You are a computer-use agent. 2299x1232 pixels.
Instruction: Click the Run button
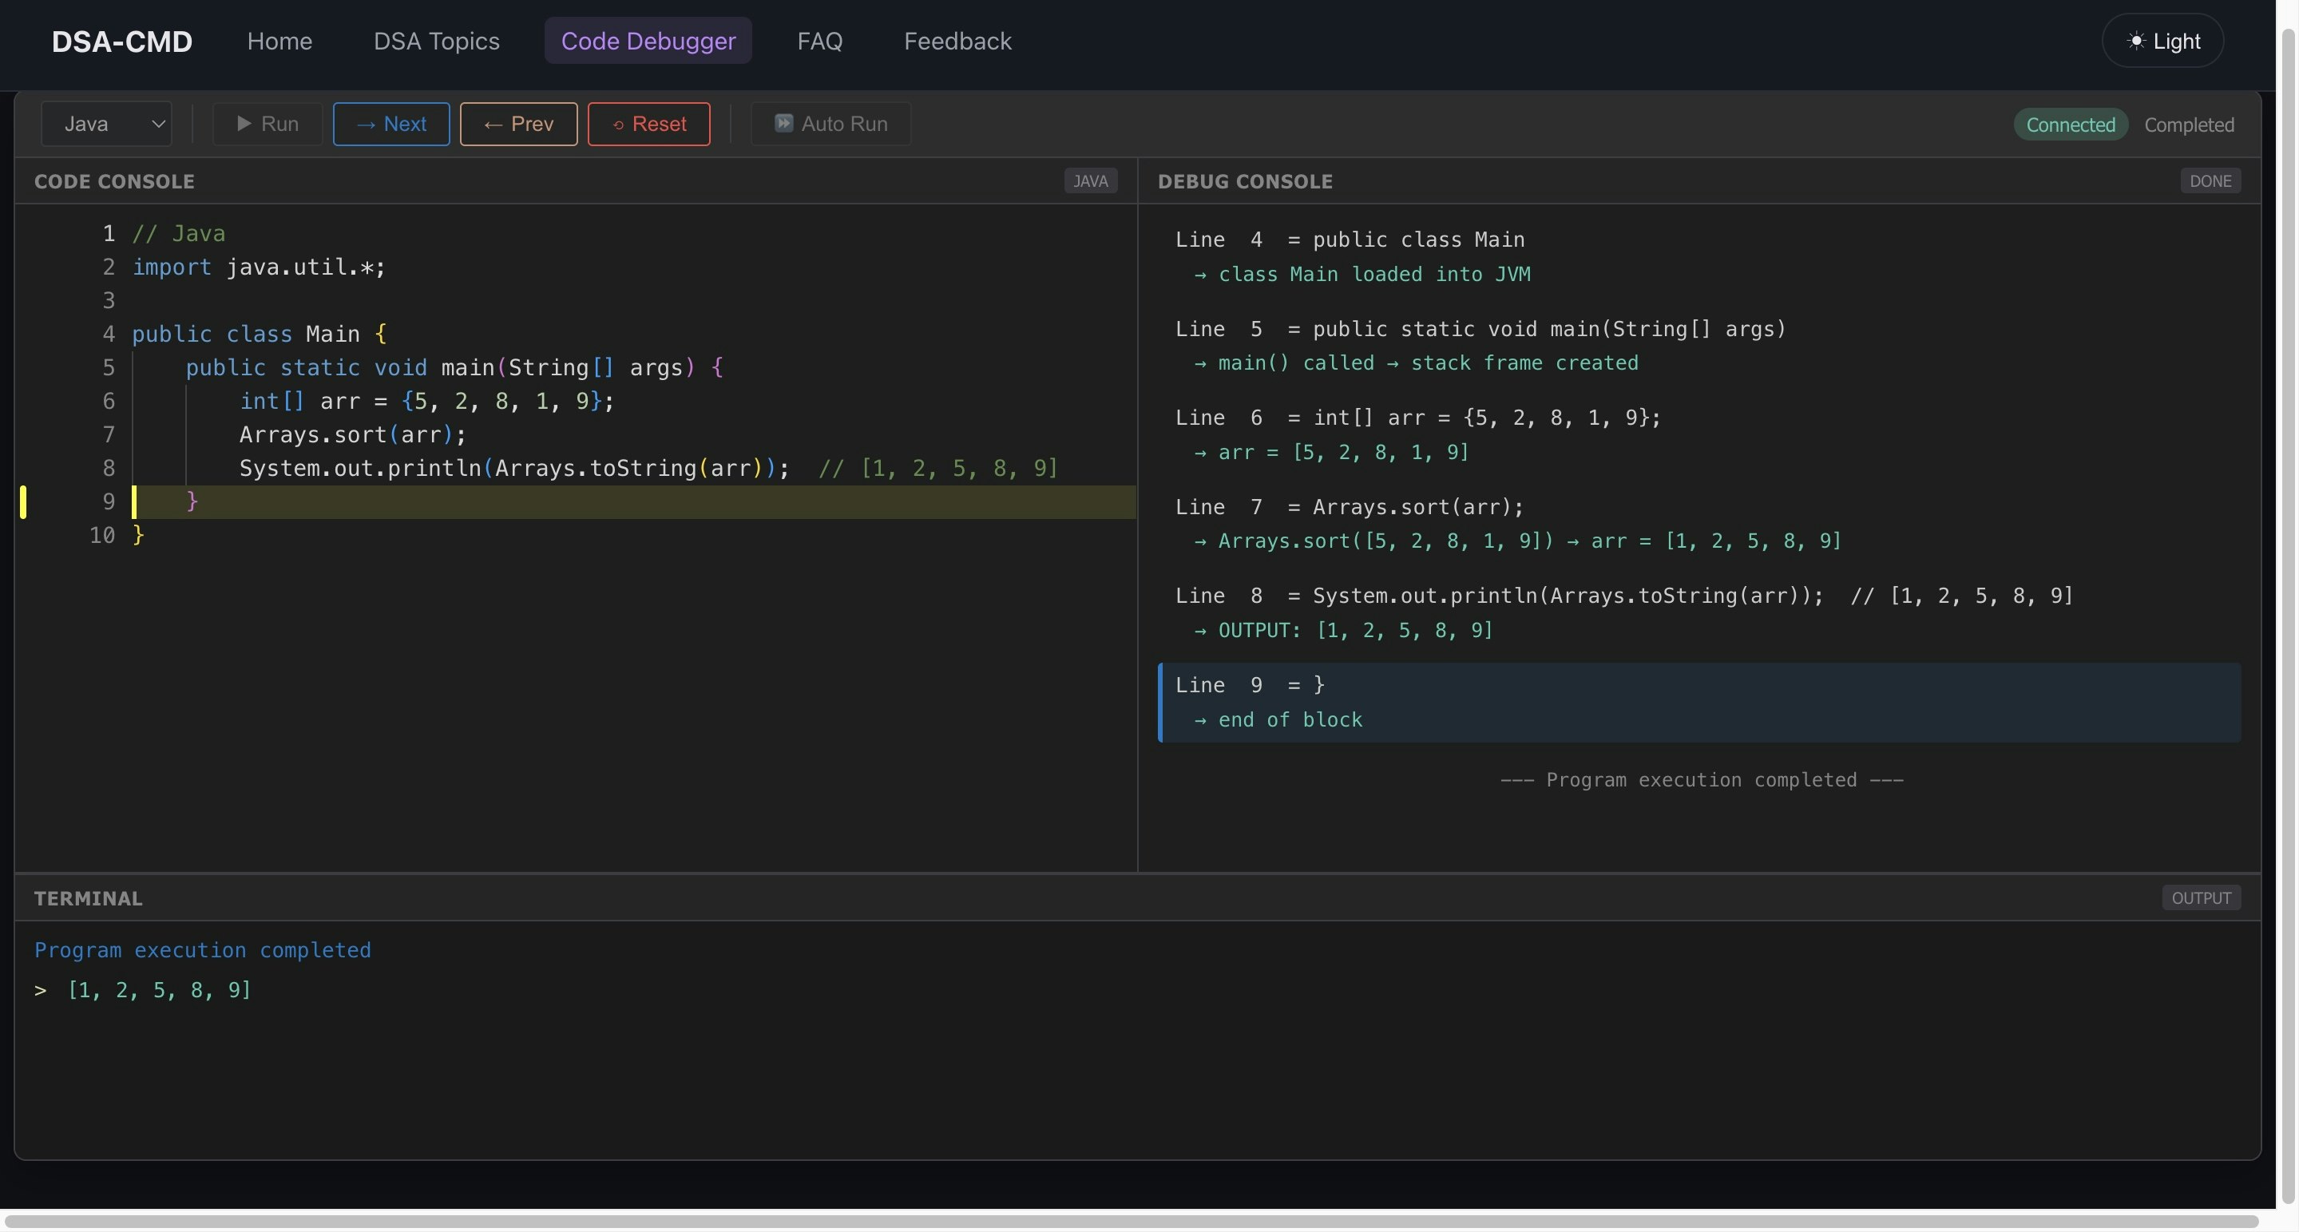point(268,124)
